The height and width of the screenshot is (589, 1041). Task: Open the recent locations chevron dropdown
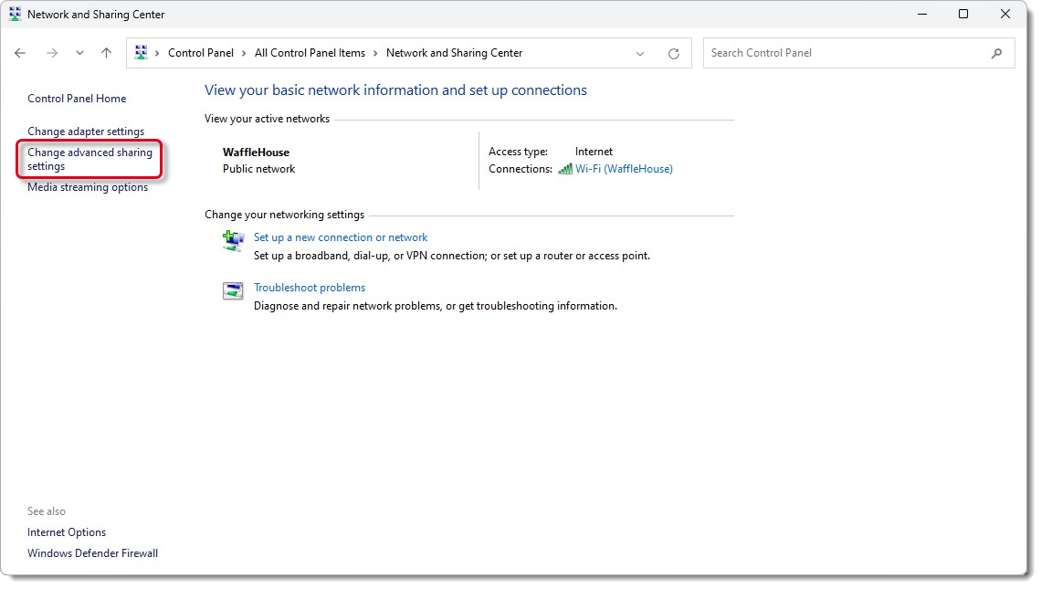point(79,53)
